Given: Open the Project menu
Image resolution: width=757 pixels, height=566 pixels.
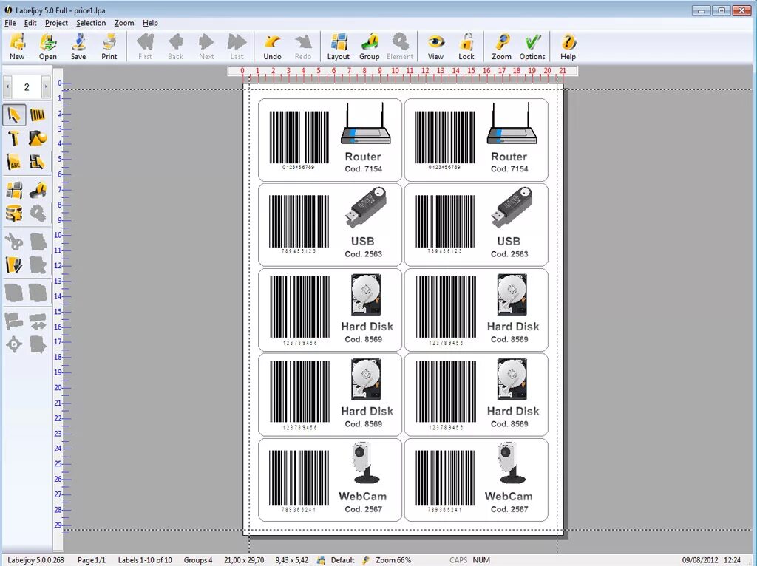Looking at the screenshot, I should click(56, 23).
